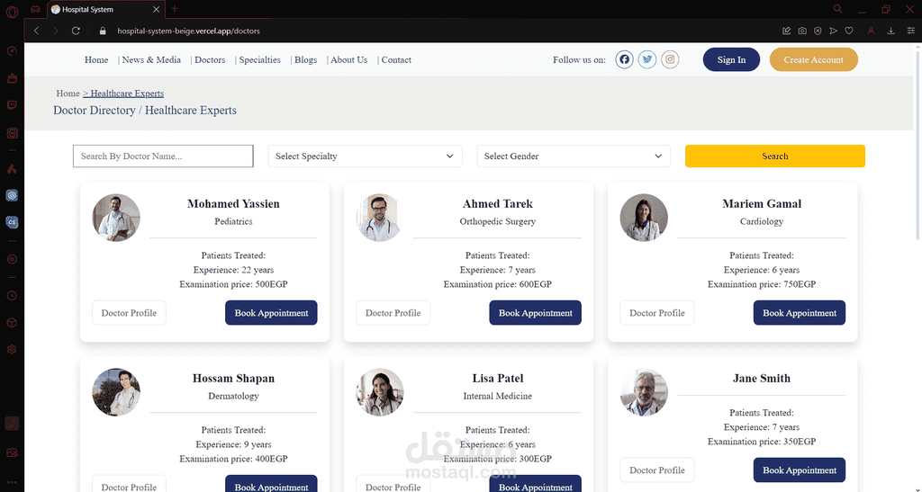The image size is (922, 492).
Task: Click the browser address bar URL
Action: [189, 31]
